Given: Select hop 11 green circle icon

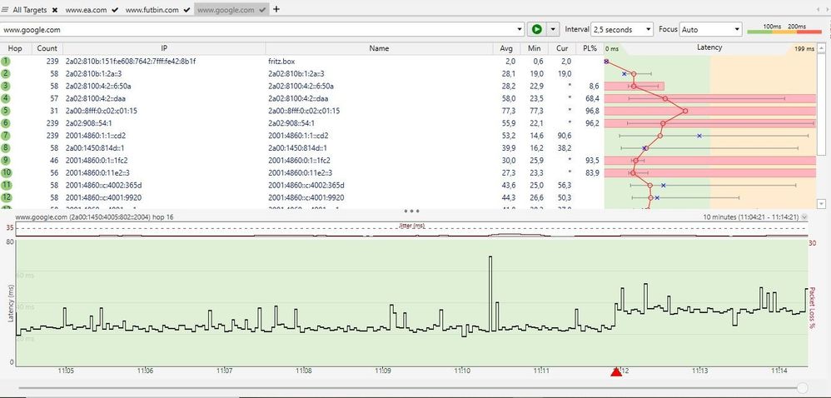Looking at the screenshot, I should point(6,185).
